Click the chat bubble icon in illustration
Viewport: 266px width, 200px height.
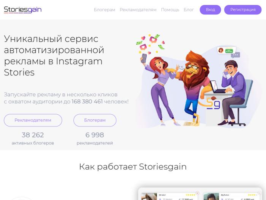[236, 55]
